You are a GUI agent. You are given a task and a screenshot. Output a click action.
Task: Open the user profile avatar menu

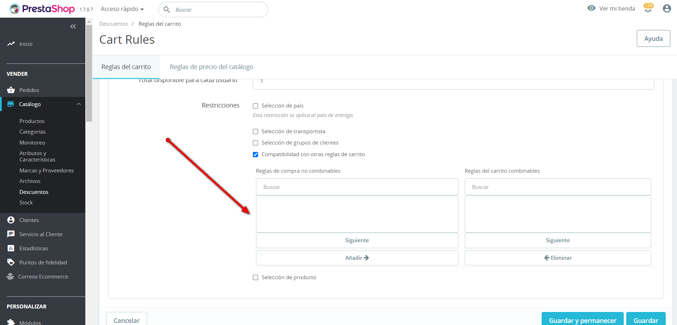click(x=666, y=8)
